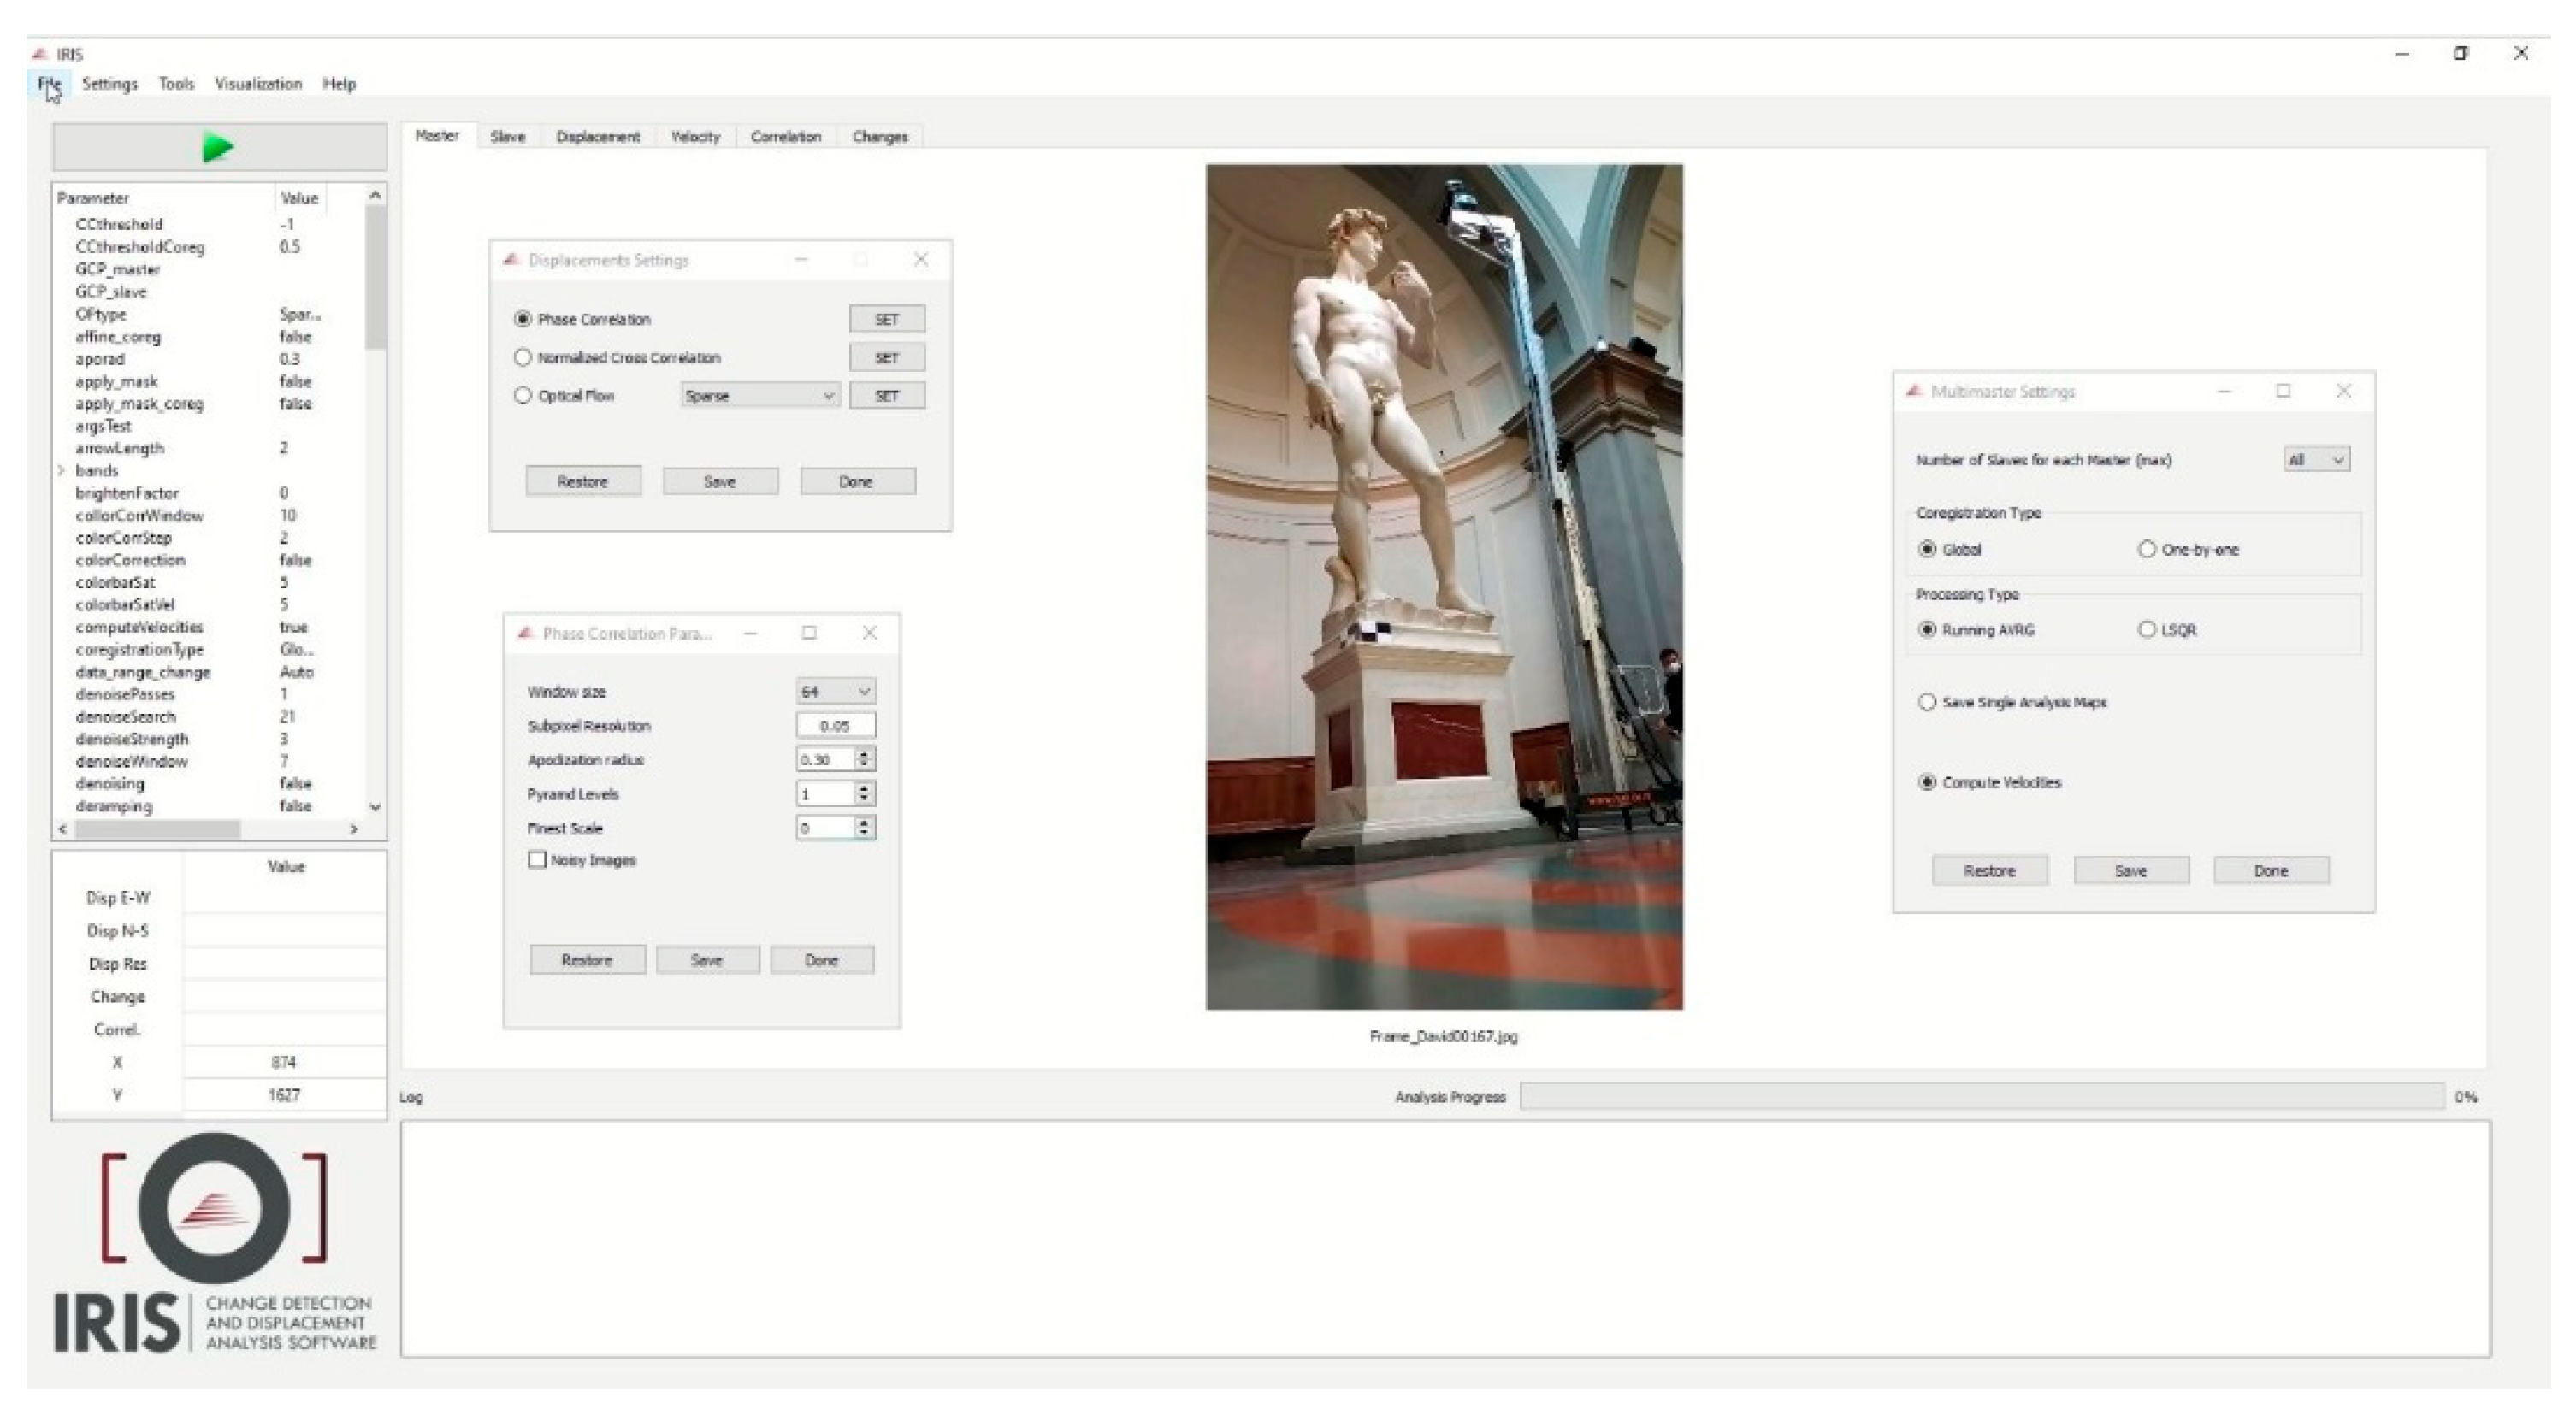The height and width of the screenshot is (1415, 2576).
Task: Maximize the Multimaster Settings dialog
Action: pos(2283,391)
